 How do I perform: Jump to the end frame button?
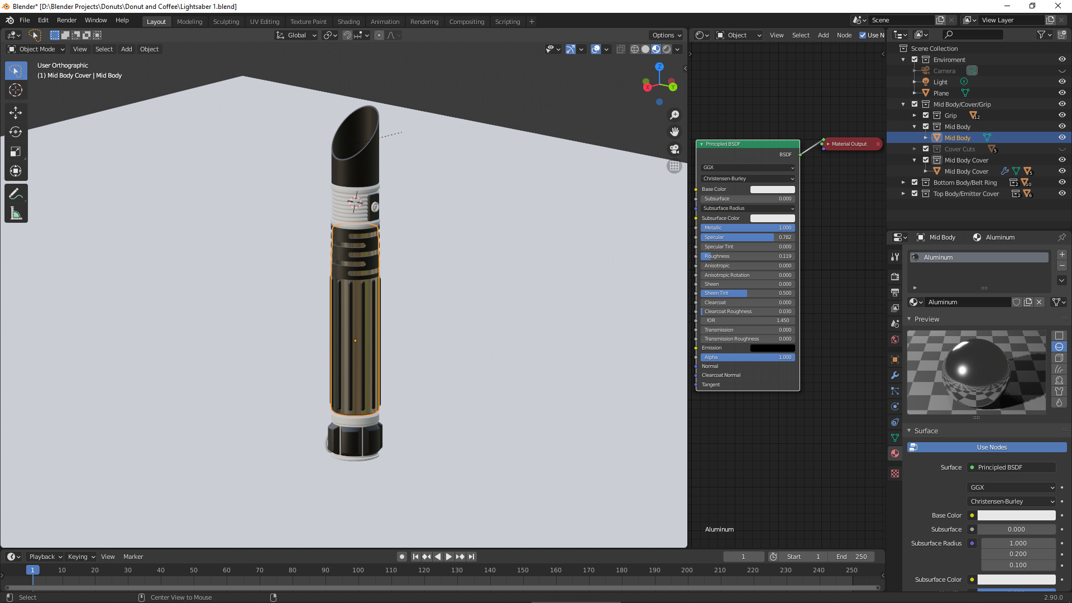471,557
